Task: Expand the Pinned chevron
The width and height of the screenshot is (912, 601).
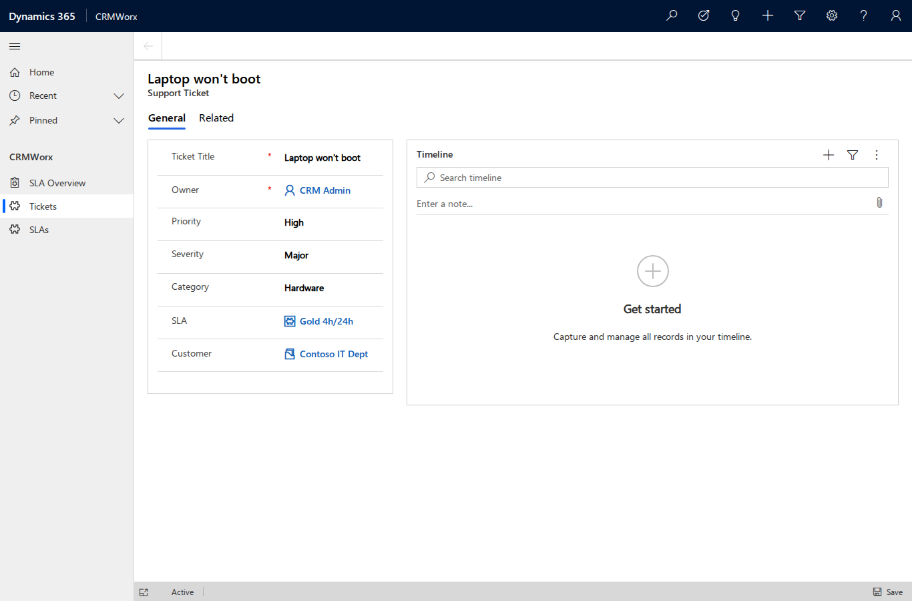Action: pos(119,121)
